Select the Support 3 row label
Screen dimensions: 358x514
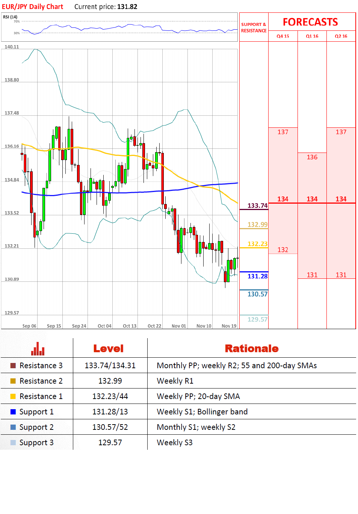[36, 443]
